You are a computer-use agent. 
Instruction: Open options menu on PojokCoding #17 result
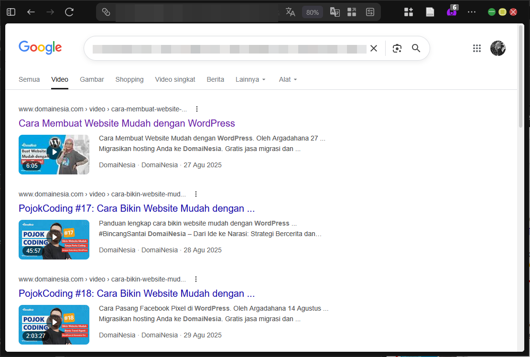tap(196, 194)
